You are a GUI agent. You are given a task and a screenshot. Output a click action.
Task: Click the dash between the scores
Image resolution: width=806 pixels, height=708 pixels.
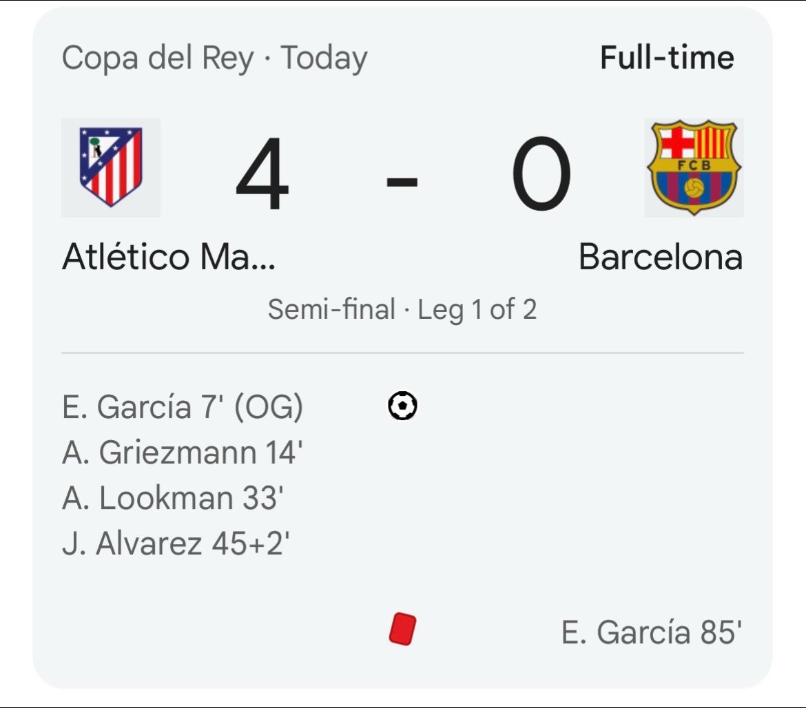pyautogui.click(x=402, y=181)
